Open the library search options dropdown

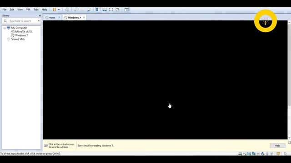tap(39, 21)
